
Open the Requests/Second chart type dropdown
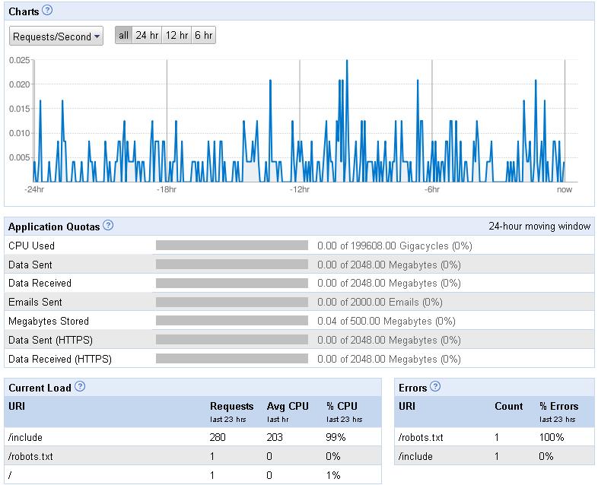pyautogui.click(x=56, y=36)
